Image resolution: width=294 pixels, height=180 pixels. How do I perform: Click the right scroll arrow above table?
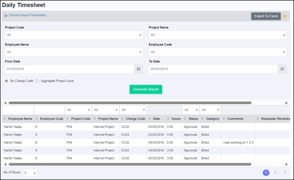(x=287, y=103)
